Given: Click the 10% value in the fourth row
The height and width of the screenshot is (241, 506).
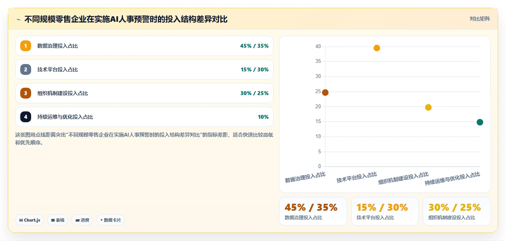Looking at the screenshot, I should click(263, 117).
